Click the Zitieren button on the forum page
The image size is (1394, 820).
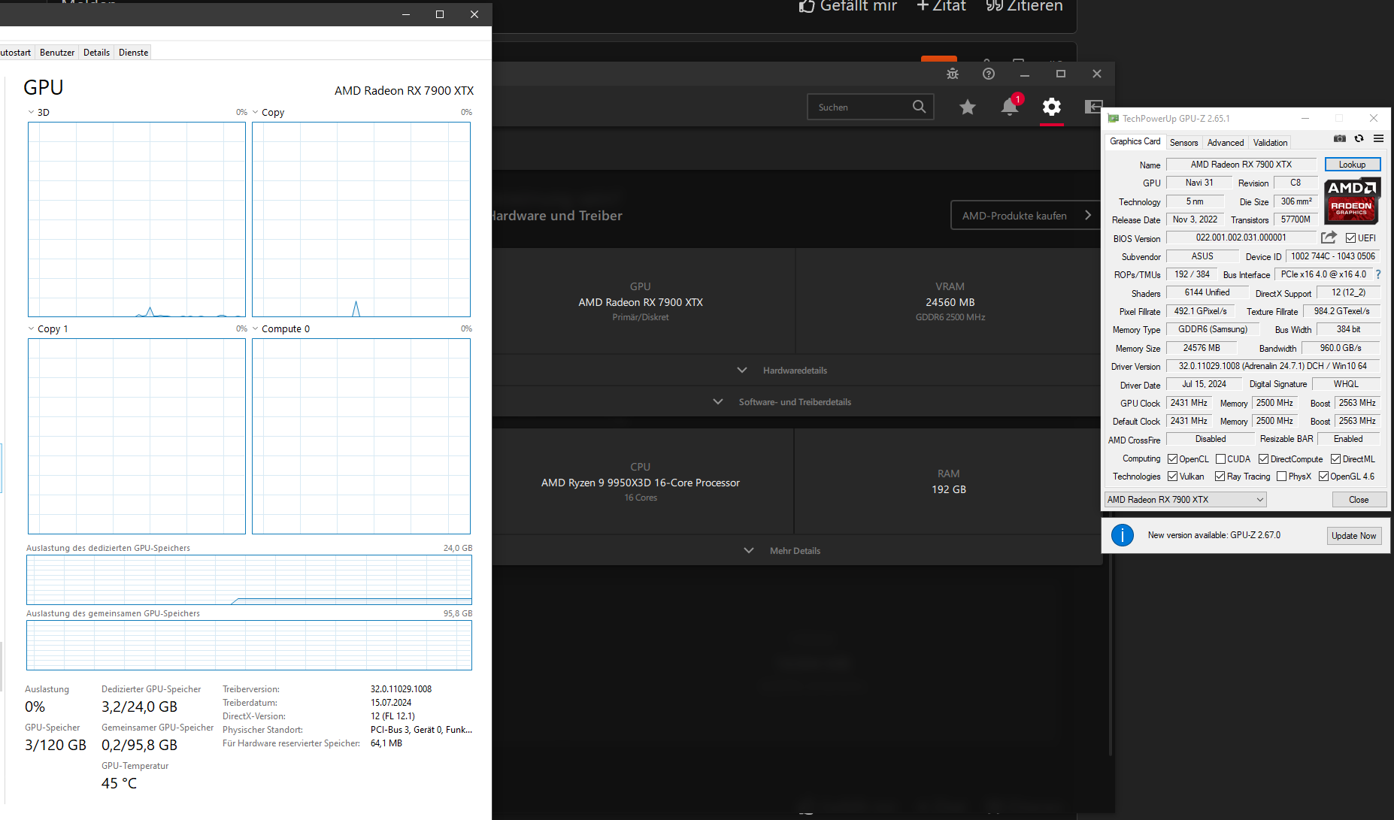click(1024, 6)
